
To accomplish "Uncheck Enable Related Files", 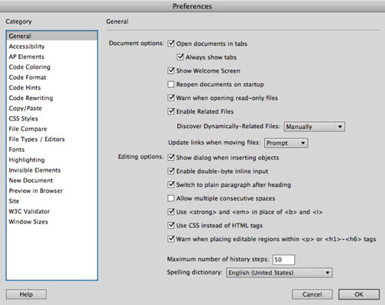I will pos(171,111).
